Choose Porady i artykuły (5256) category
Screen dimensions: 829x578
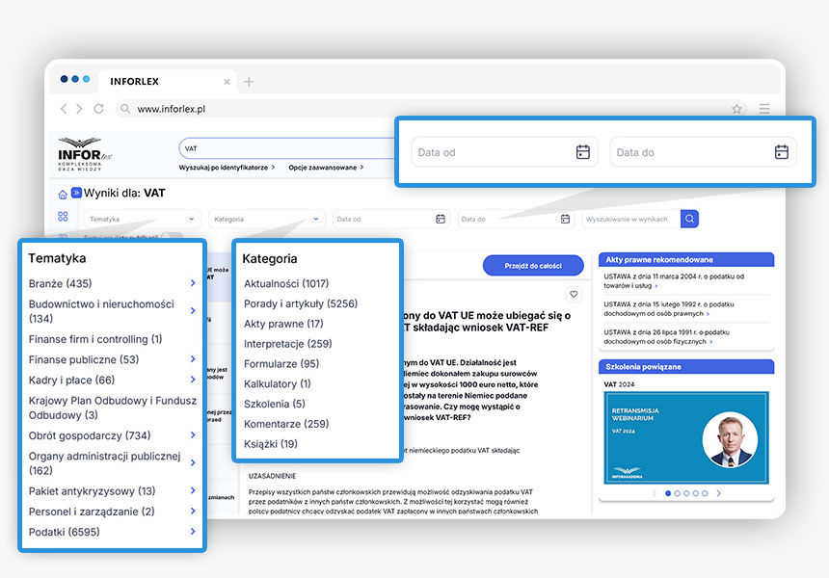[301, 303]
